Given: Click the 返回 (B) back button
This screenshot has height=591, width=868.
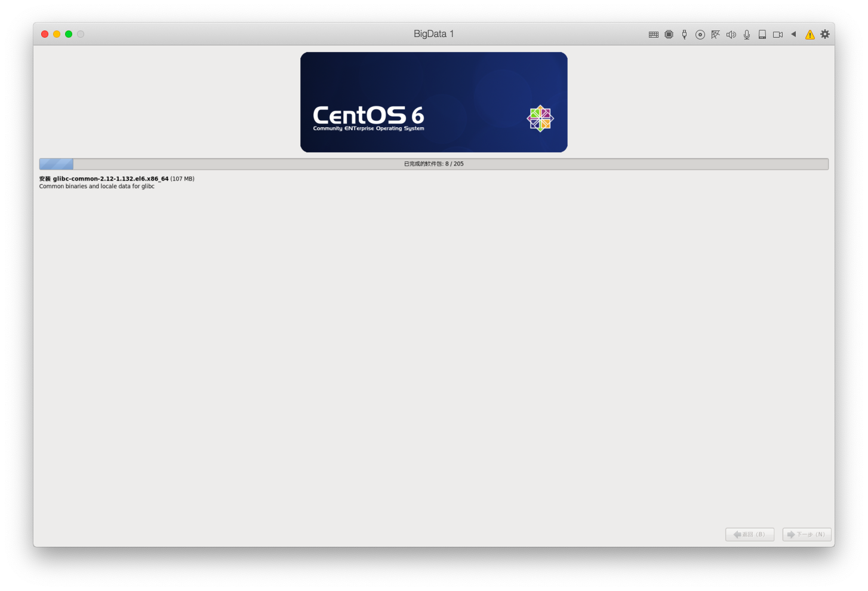Looking at the screenshot, I should tap(750, 534).
